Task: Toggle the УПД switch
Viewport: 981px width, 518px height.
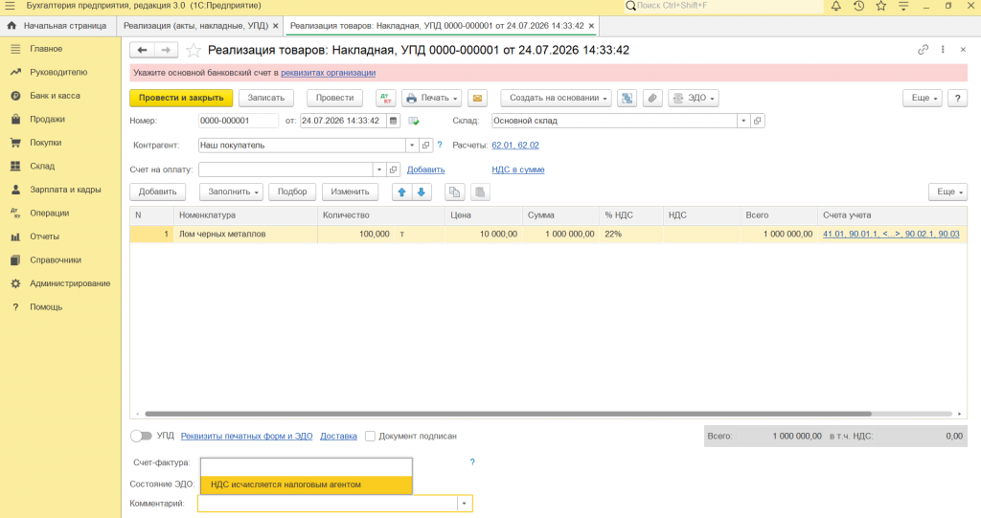Action: coord(142,436)
